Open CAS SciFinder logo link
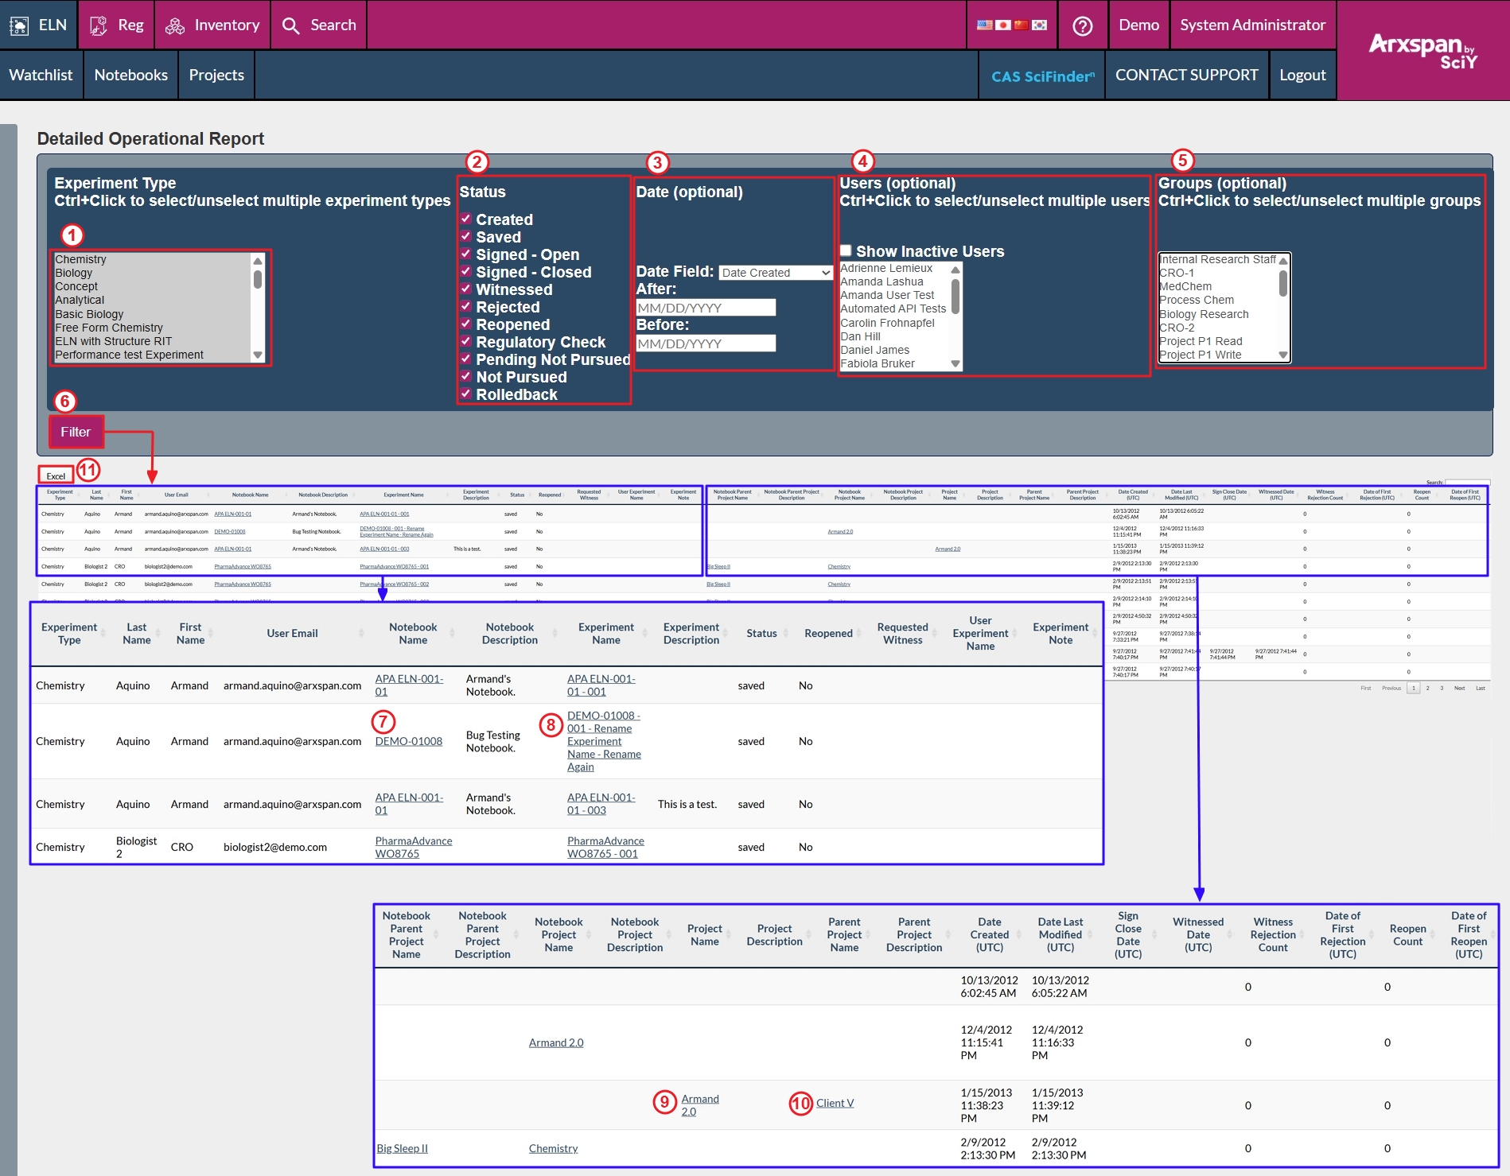This screenshot has height=1176, width=1510. [x=1042, y=76]
